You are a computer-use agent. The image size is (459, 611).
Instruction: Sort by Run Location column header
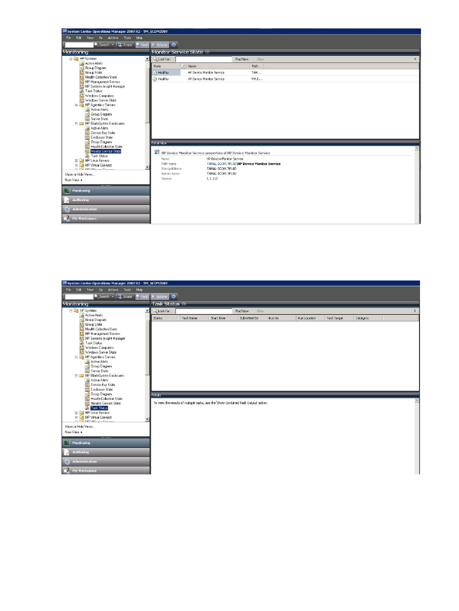[x=310, y=318]
